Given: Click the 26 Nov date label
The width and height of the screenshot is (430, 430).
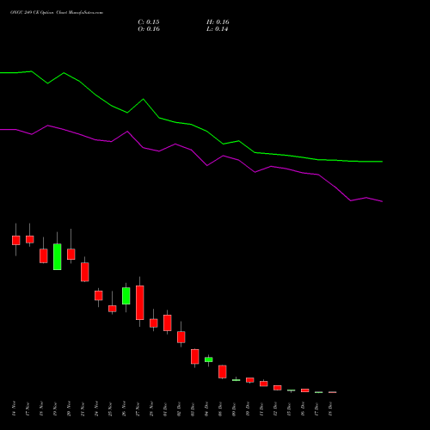Looking at the screenshot, I should click(124, 408).
